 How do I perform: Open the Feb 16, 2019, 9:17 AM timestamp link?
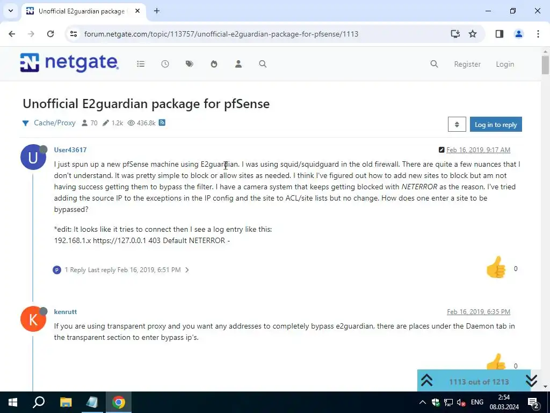pos(478,150)
